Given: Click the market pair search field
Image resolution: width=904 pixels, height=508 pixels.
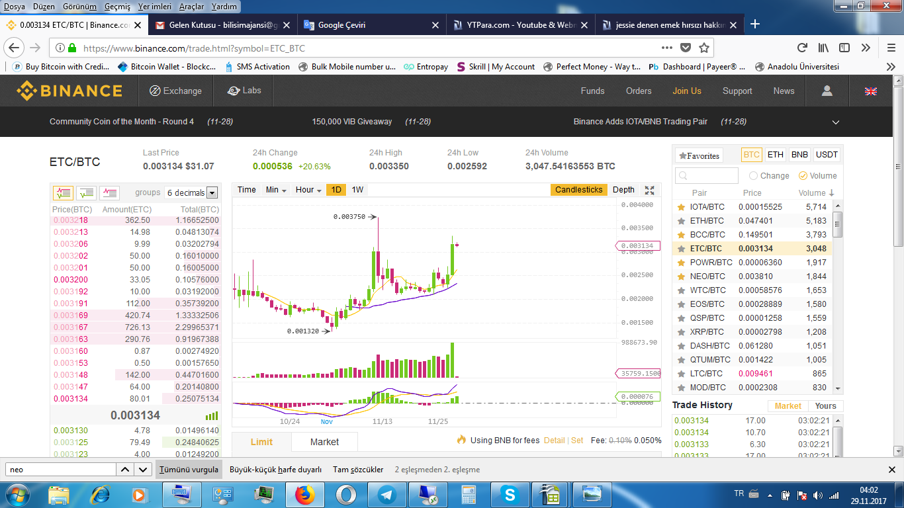Looking at the screenshot, I should click(707, 176).
